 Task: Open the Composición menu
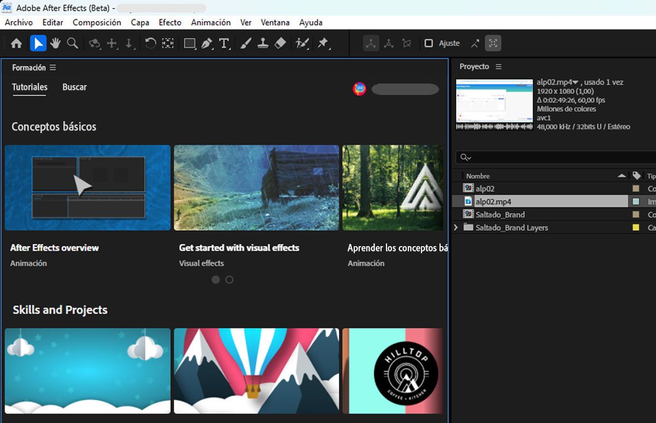(x=97, y=22)
